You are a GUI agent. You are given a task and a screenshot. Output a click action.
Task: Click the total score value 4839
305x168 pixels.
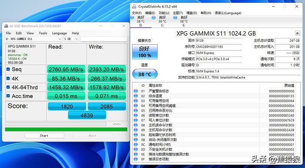[87, 115]
